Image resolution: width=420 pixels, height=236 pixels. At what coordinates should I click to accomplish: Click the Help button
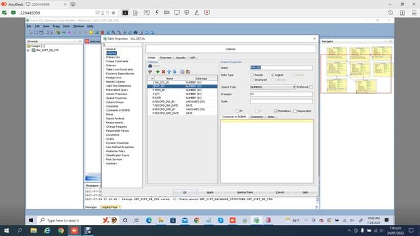pos(305,192)
